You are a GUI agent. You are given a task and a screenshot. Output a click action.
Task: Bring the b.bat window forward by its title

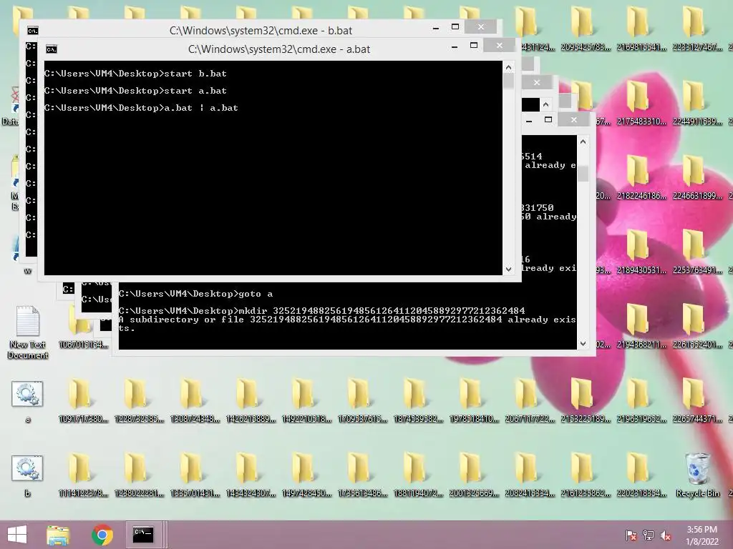pos(261,30)
